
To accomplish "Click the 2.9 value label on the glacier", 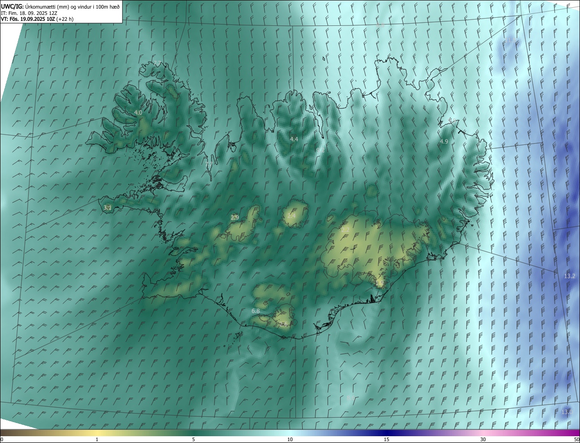I will 235,218.
